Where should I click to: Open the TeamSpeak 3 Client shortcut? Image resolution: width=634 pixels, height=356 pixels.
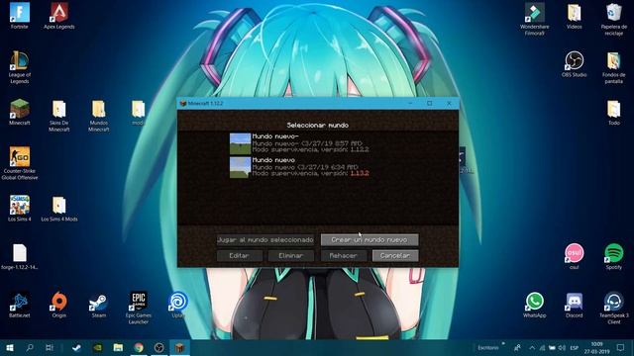[x=614, y=308]
